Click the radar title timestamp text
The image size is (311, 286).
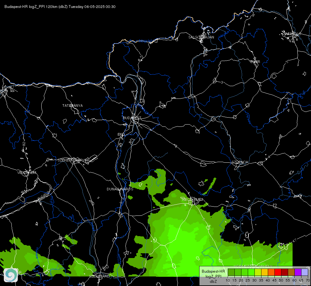pyautogui.click(x=60, y=7)
